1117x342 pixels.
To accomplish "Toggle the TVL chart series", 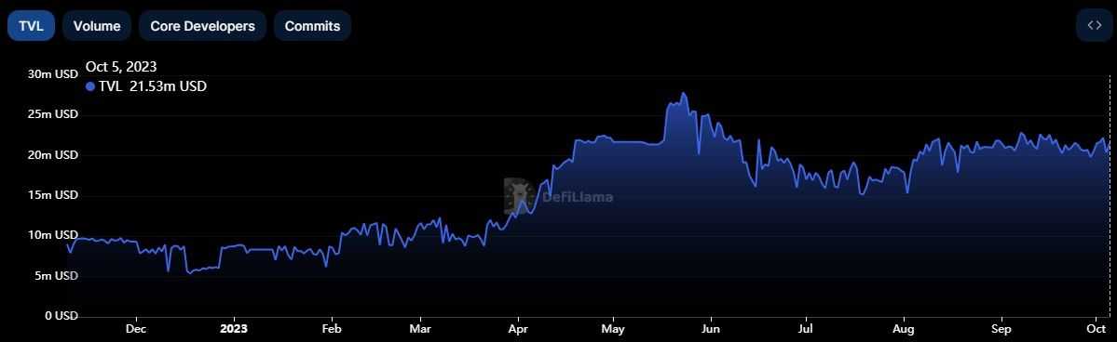I will point(31,26).
